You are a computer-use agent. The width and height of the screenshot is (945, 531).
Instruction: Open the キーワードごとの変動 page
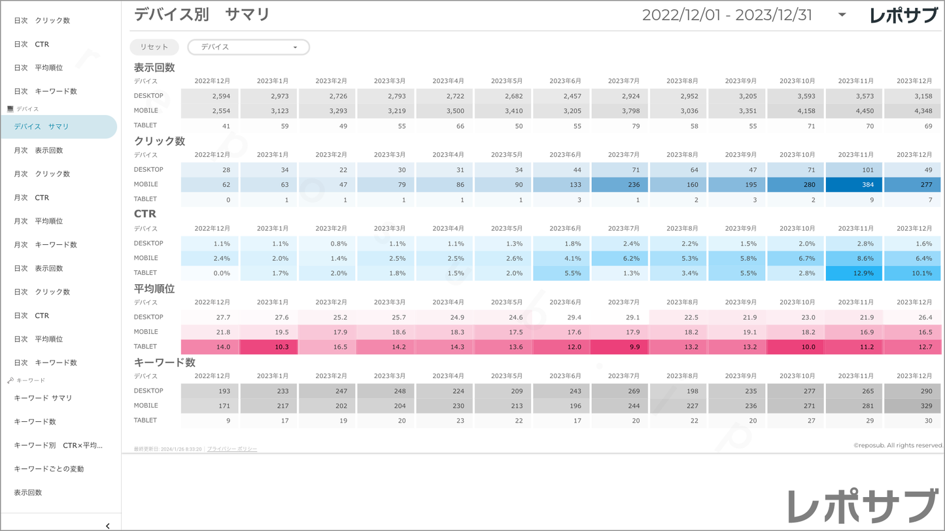tap(49, 469)
